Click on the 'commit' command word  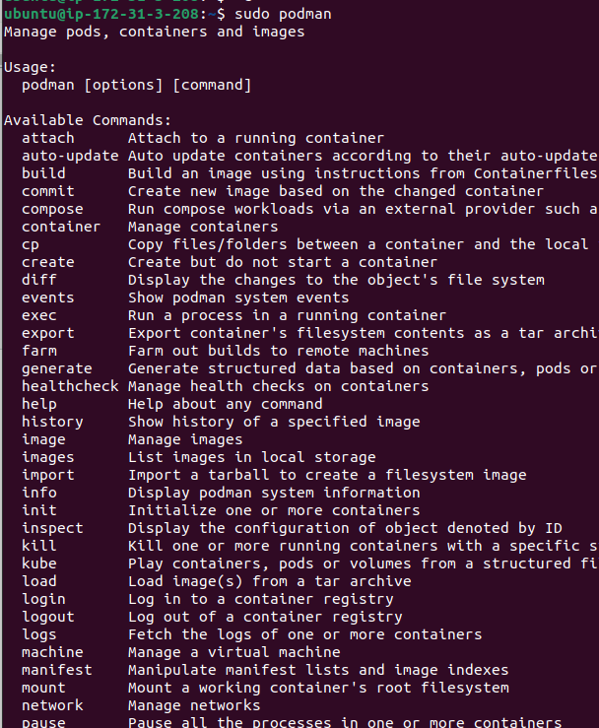(x=48, y=191)
